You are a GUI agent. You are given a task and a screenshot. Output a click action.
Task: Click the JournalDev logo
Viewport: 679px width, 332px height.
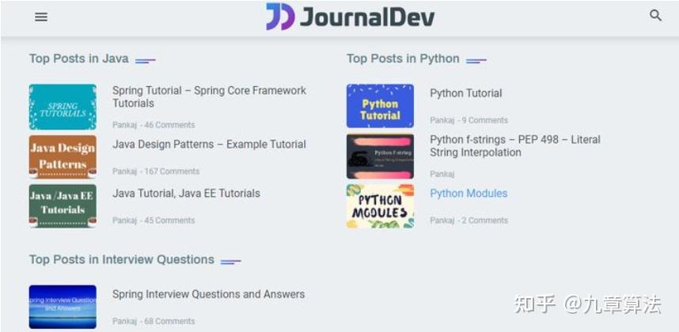coord(350,17)
